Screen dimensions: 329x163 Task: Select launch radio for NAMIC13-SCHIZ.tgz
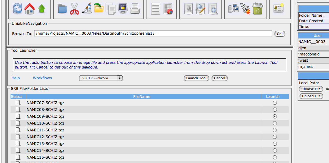click(x=274, y=144)
